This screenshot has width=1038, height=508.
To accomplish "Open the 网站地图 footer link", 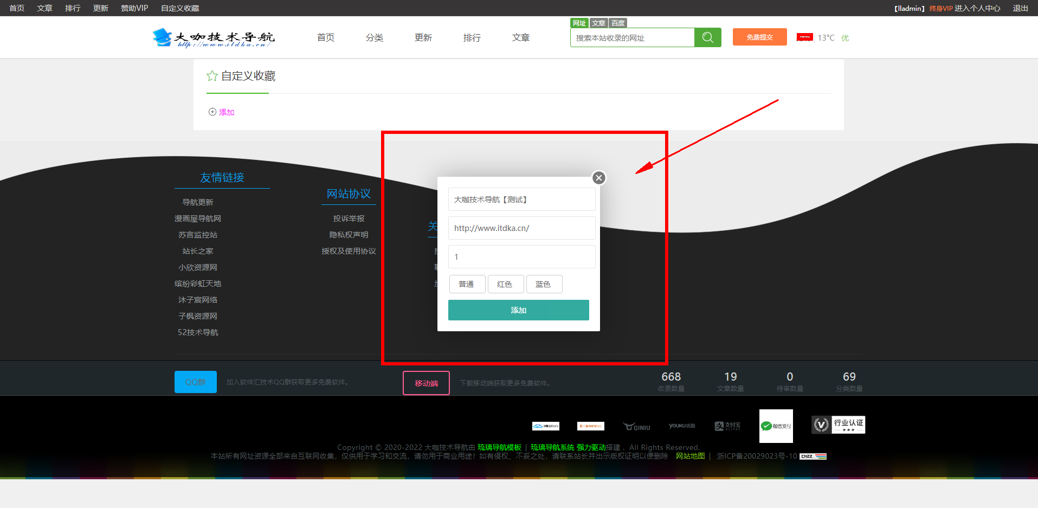I will click(690, 456).
